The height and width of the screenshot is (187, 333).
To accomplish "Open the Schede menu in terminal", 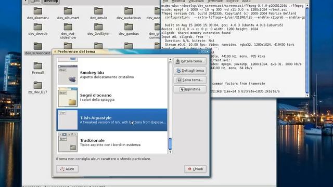I will [232, 1].
